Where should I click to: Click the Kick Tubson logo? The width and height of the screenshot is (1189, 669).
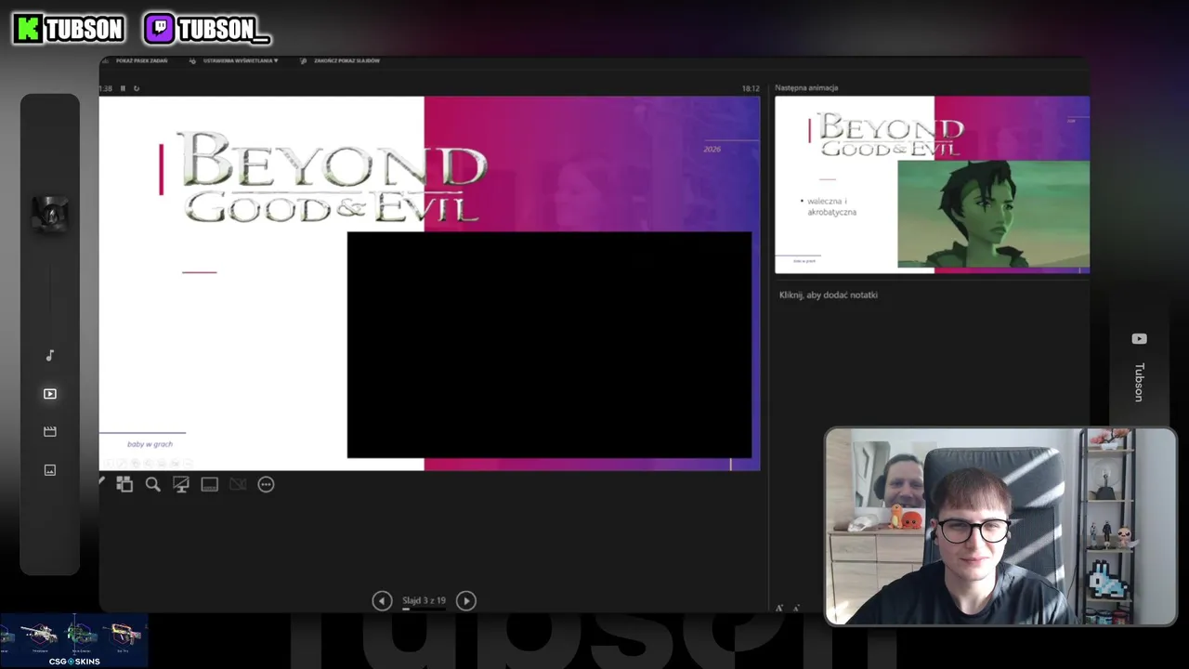pos(69,29)
